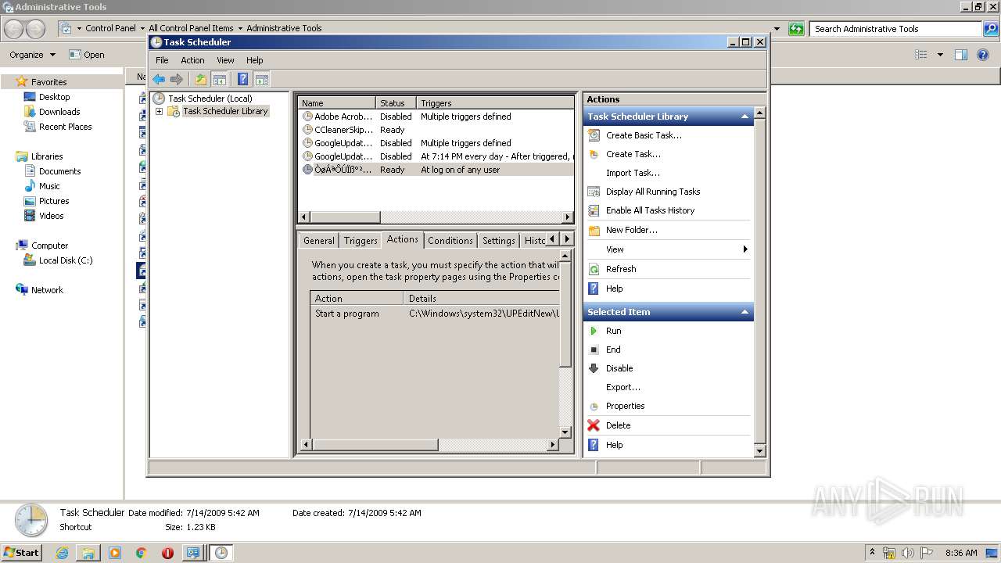Select the CCleanerSkip... task row
The width and height of the screenshot is (1001, 563).
click(x=436, y=130)
